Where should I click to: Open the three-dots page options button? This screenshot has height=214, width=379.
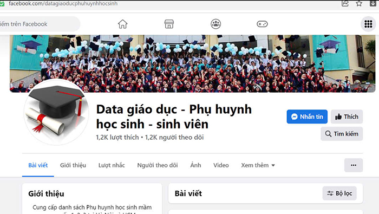354,165
